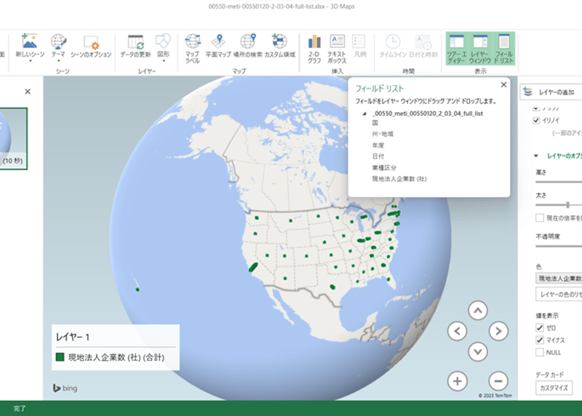Switch to 平面マップ view
Viewport: 582px width, 416px height.
pyautogui.click(x=218, y=47)
